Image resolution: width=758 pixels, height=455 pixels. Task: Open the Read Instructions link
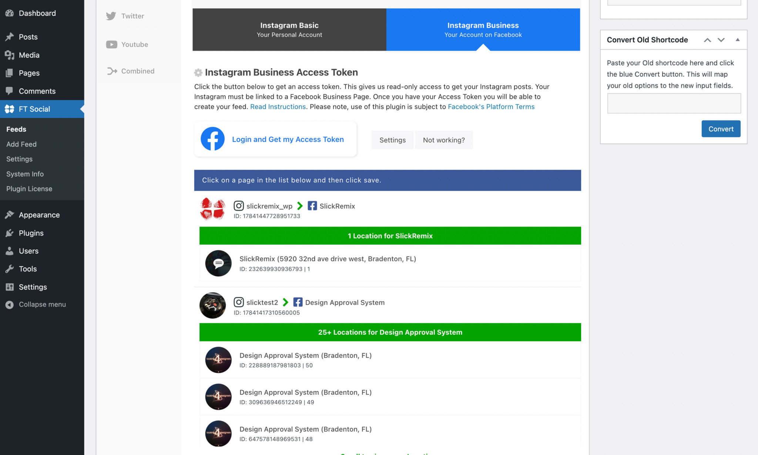click(x=278, y=107)
